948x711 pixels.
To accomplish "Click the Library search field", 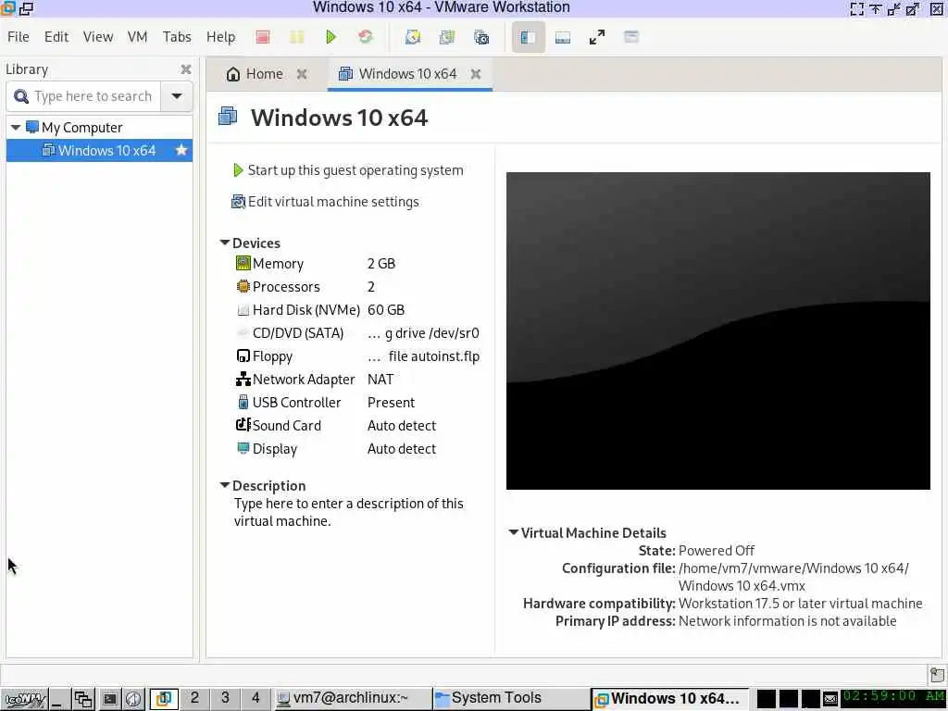I will pos(83,96).
